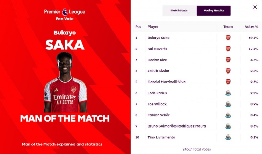The width and height of the screenshot is (262, 154).
Task: Click Newcastle crest in Tino Livramento row
Action: tap(228, 137)
